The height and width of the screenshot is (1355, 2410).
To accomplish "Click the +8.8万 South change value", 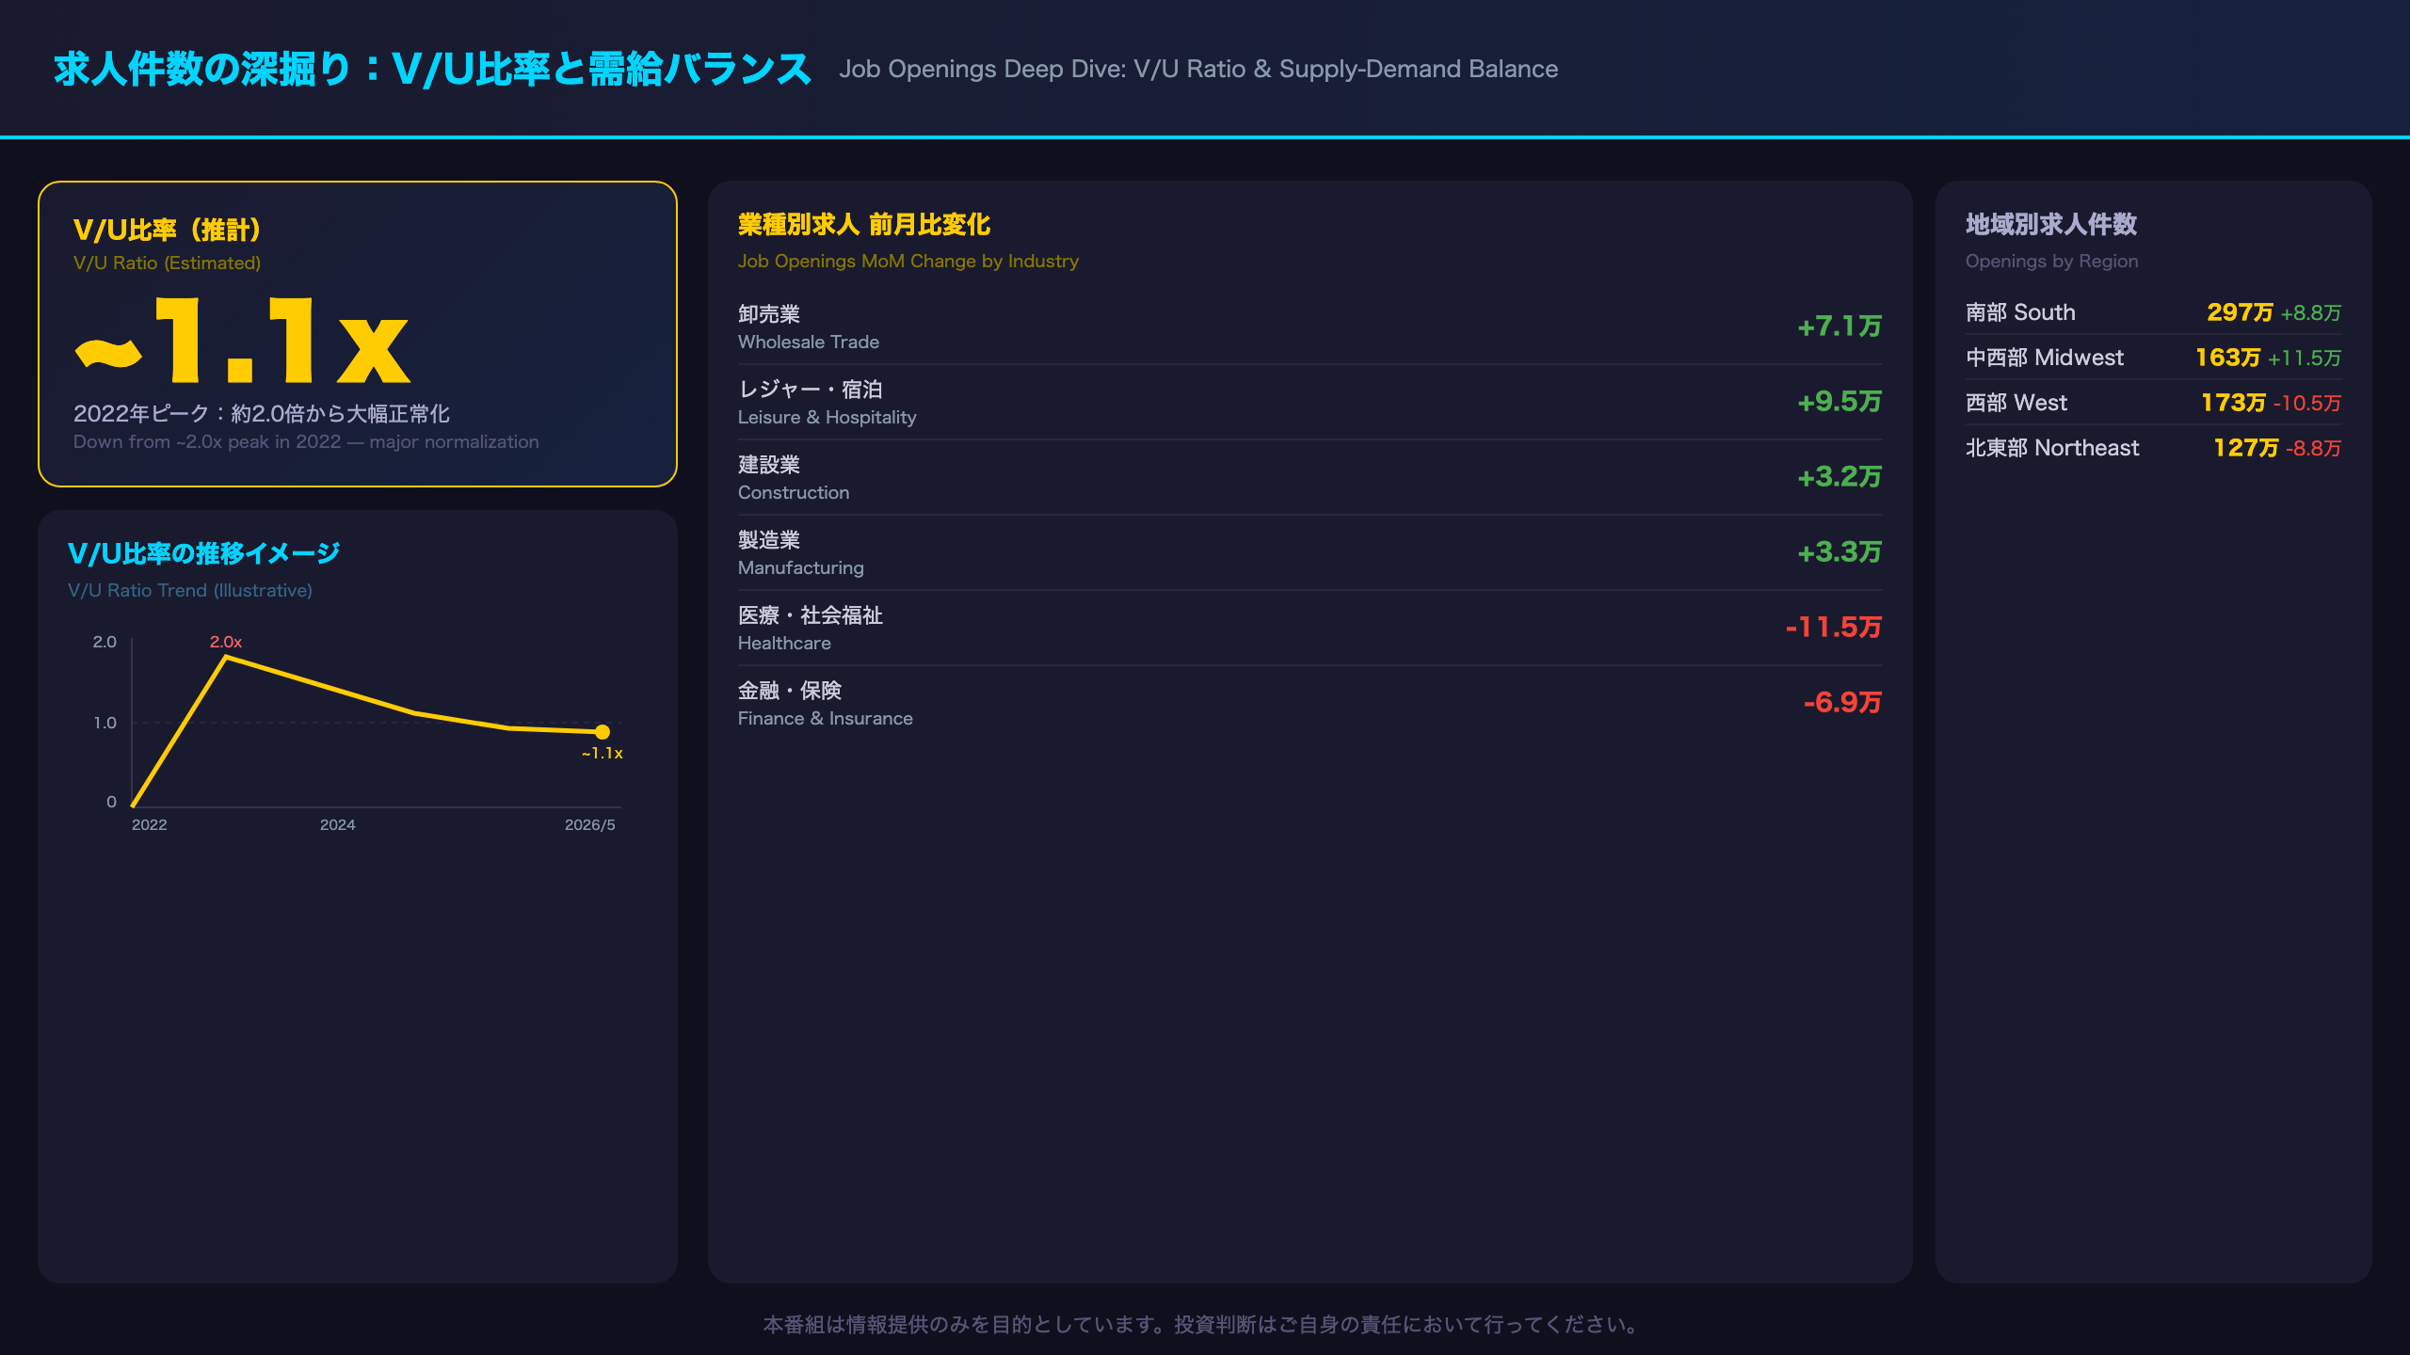I will click(x=2310, y=313).
